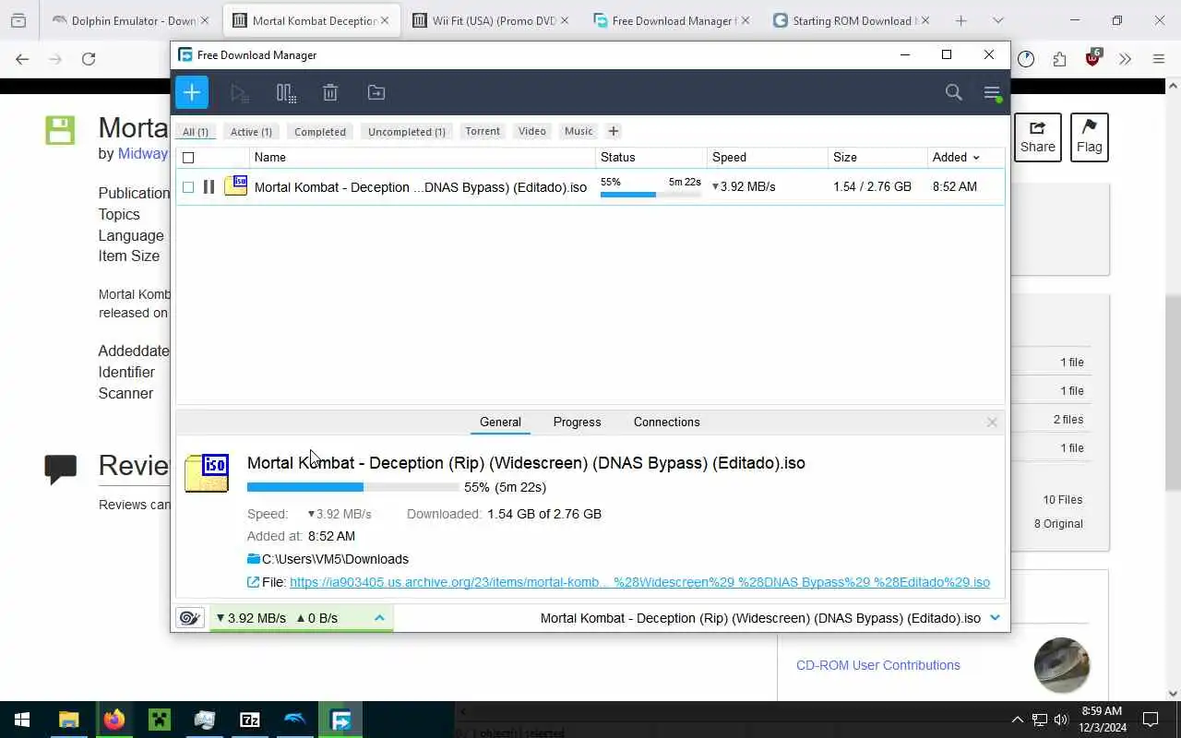The image size is (1181, 738).
Task: Add a new download with plus button
Action: tap(192, 92)
